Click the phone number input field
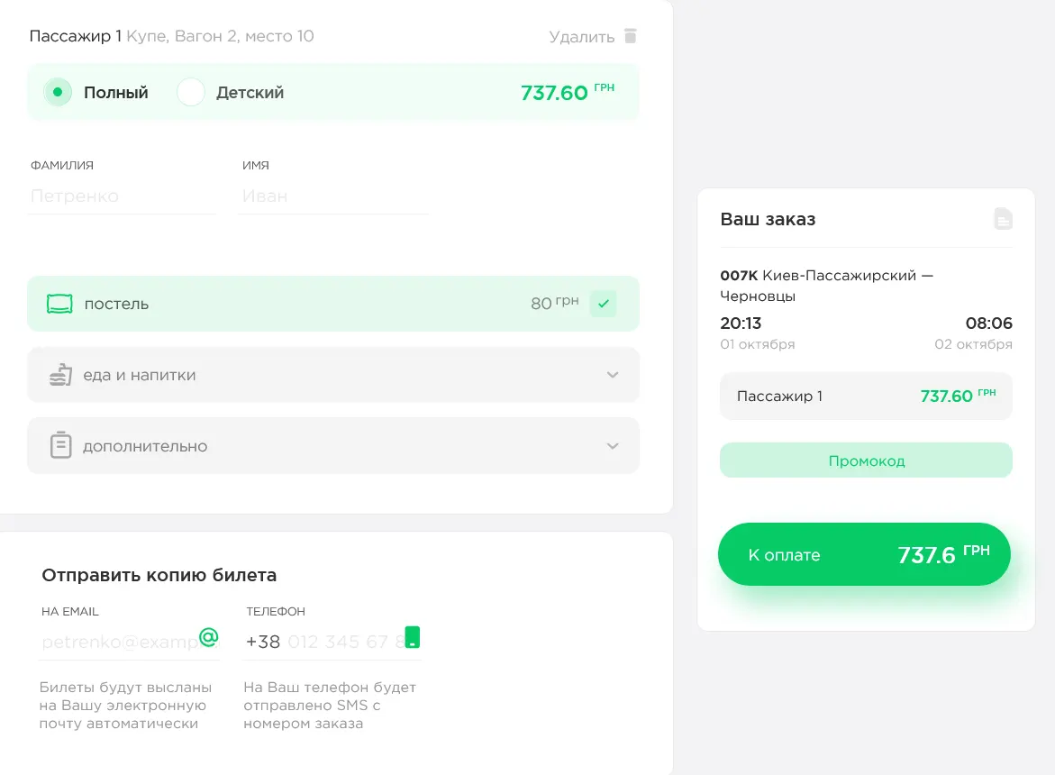The image size is (1055, 775). pyautogui.click(x=332, y=642)
